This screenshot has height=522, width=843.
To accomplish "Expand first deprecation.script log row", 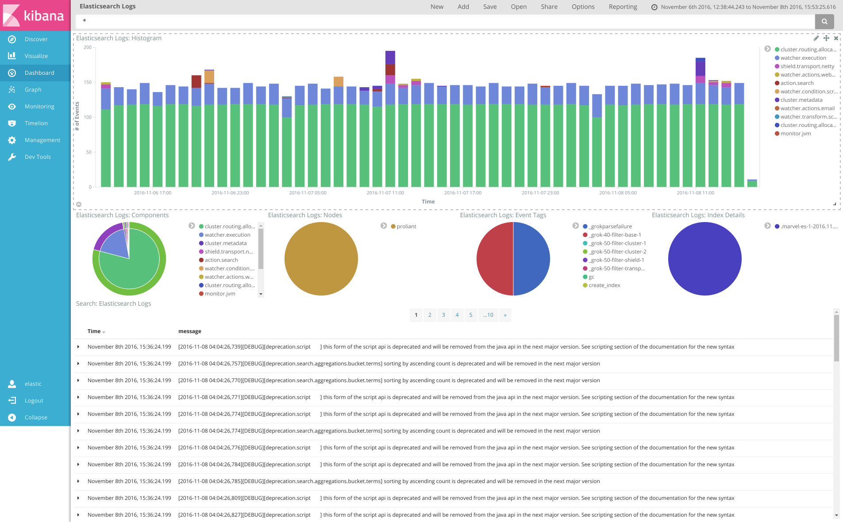I will [x=78, y=347].
